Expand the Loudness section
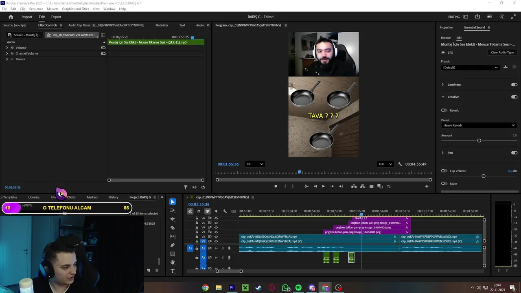The width and height of the screenshot is (521, 293). (x=443, y=85)
